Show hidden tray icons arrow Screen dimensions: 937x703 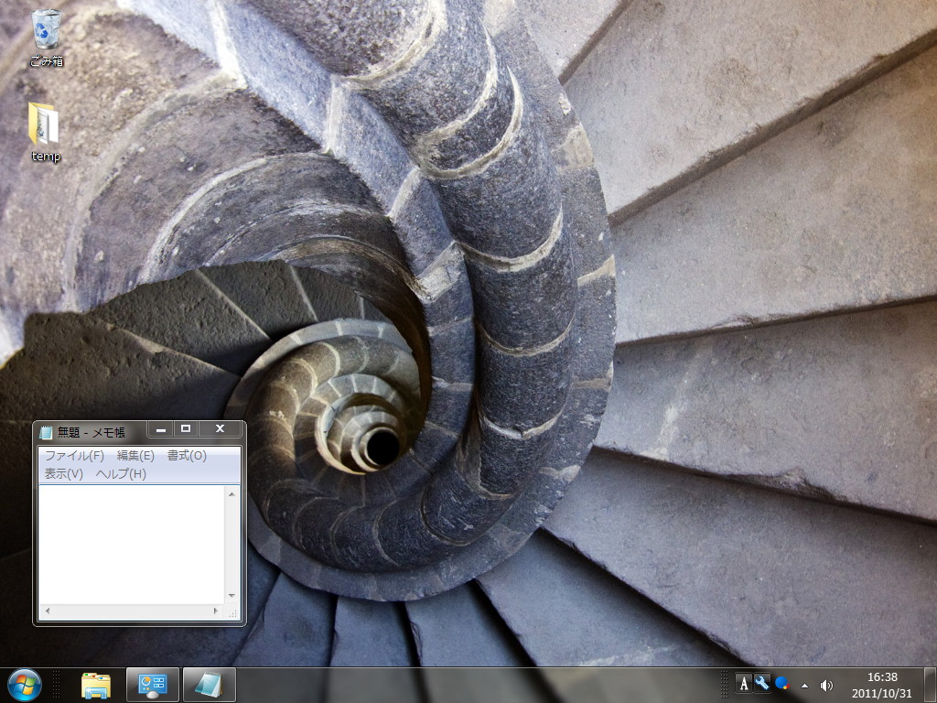(x=804, y=685)
